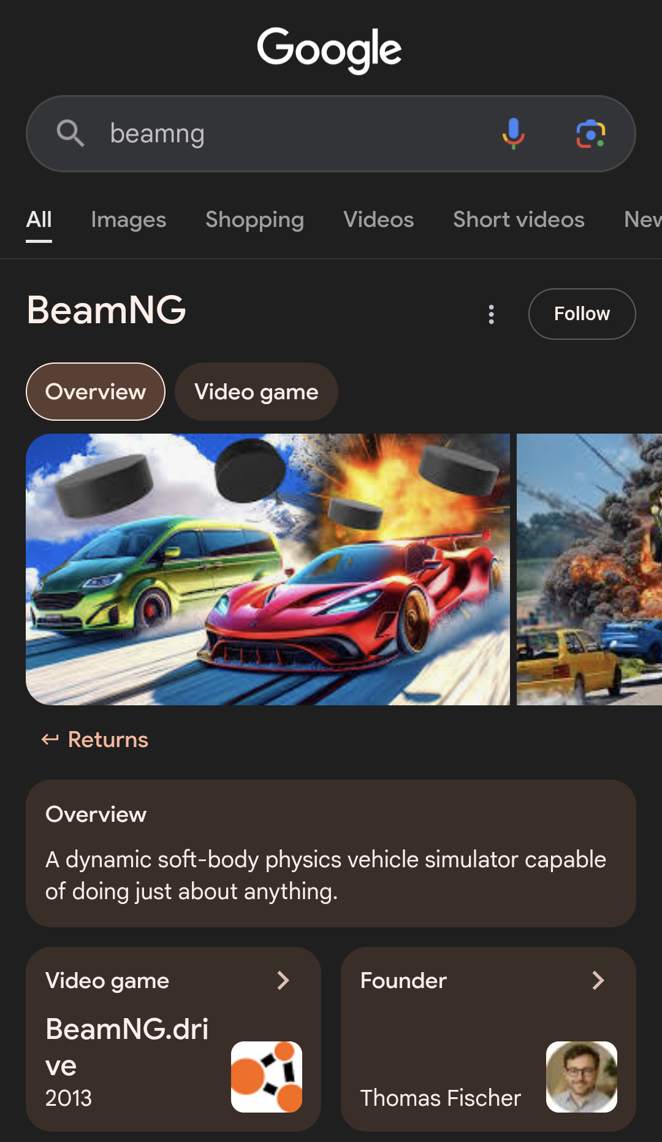Tap the voice search microphone icon
This screenshot has height=1142, width=662.
click(513, 134)
